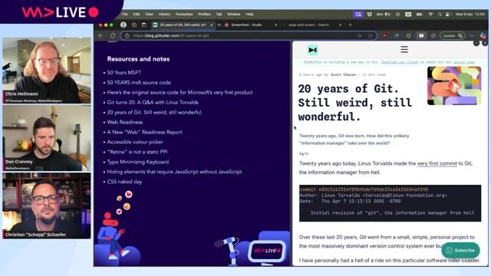Open the blue translate extension icon
The width and height of the screenshot is (491, 276).
pyautogui.click(x=397, y=36)
